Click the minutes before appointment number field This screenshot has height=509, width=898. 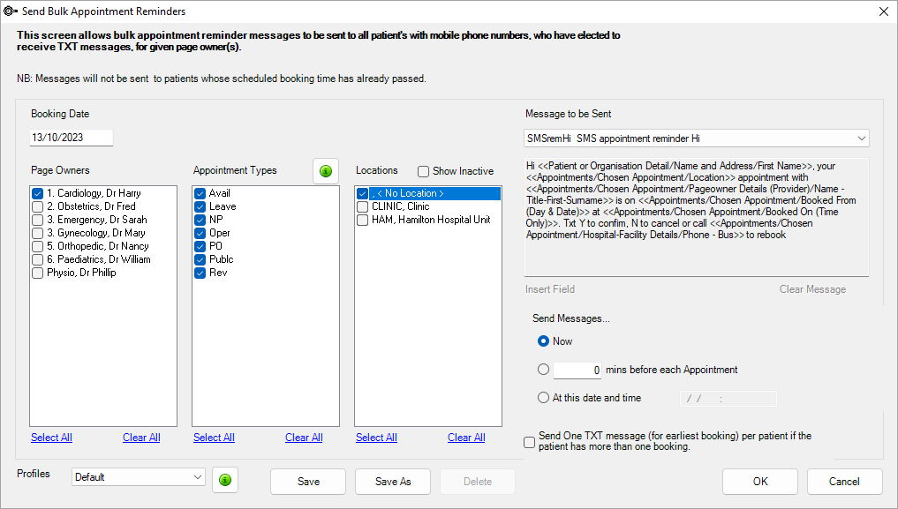577,370
